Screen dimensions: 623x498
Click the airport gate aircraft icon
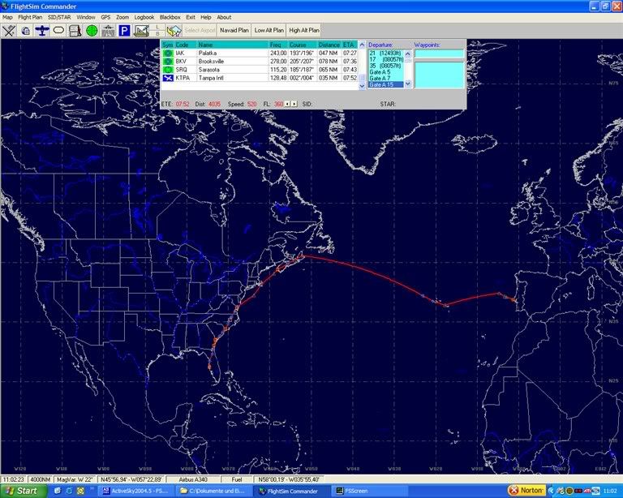pyautogui.click(x=108, y=30)
